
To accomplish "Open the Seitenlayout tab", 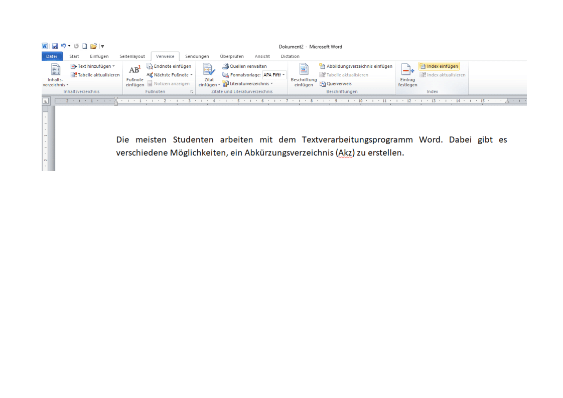I will [x=132, y=56].
